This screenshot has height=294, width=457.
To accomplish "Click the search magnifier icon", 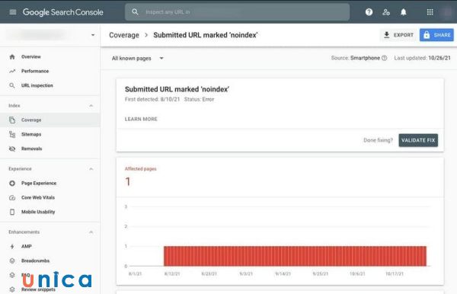I will [x=135, y=12].
